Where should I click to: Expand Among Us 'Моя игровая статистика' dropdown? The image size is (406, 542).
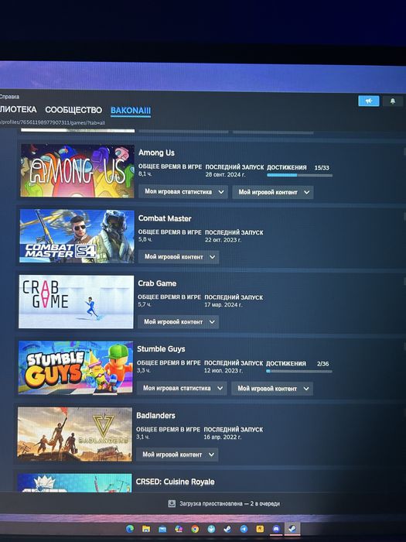(x=183, y=191)
